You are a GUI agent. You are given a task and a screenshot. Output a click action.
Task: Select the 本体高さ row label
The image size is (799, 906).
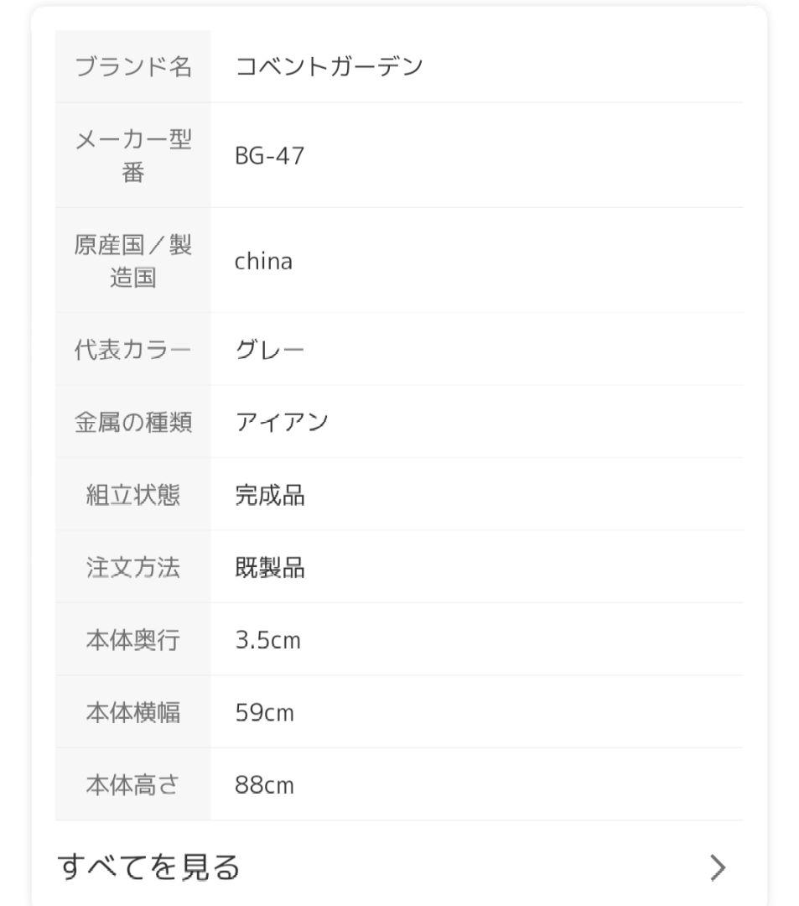(131, 785)
